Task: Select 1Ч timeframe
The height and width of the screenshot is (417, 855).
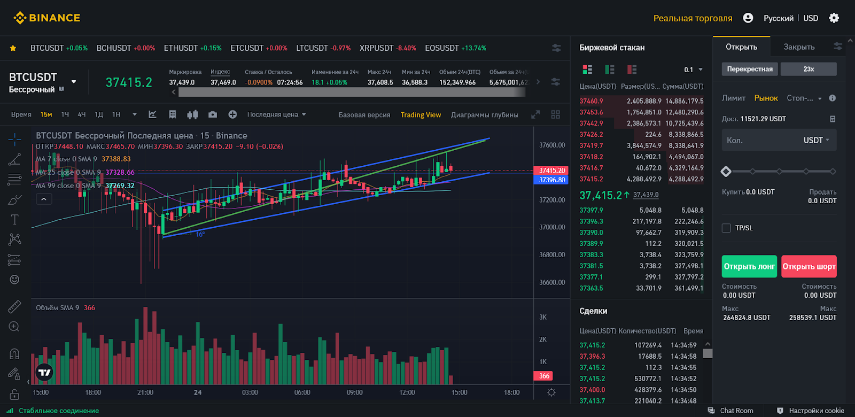Action: tap(65, 114)
